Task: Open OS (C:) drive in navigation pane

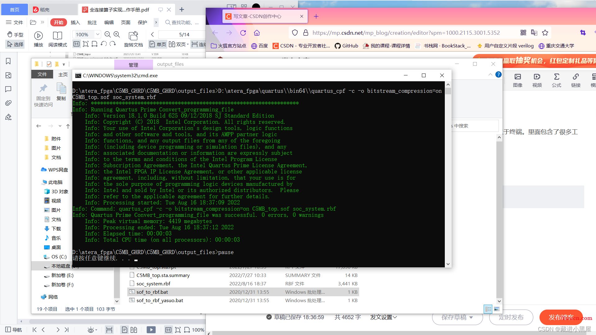Action: (59, 257)
